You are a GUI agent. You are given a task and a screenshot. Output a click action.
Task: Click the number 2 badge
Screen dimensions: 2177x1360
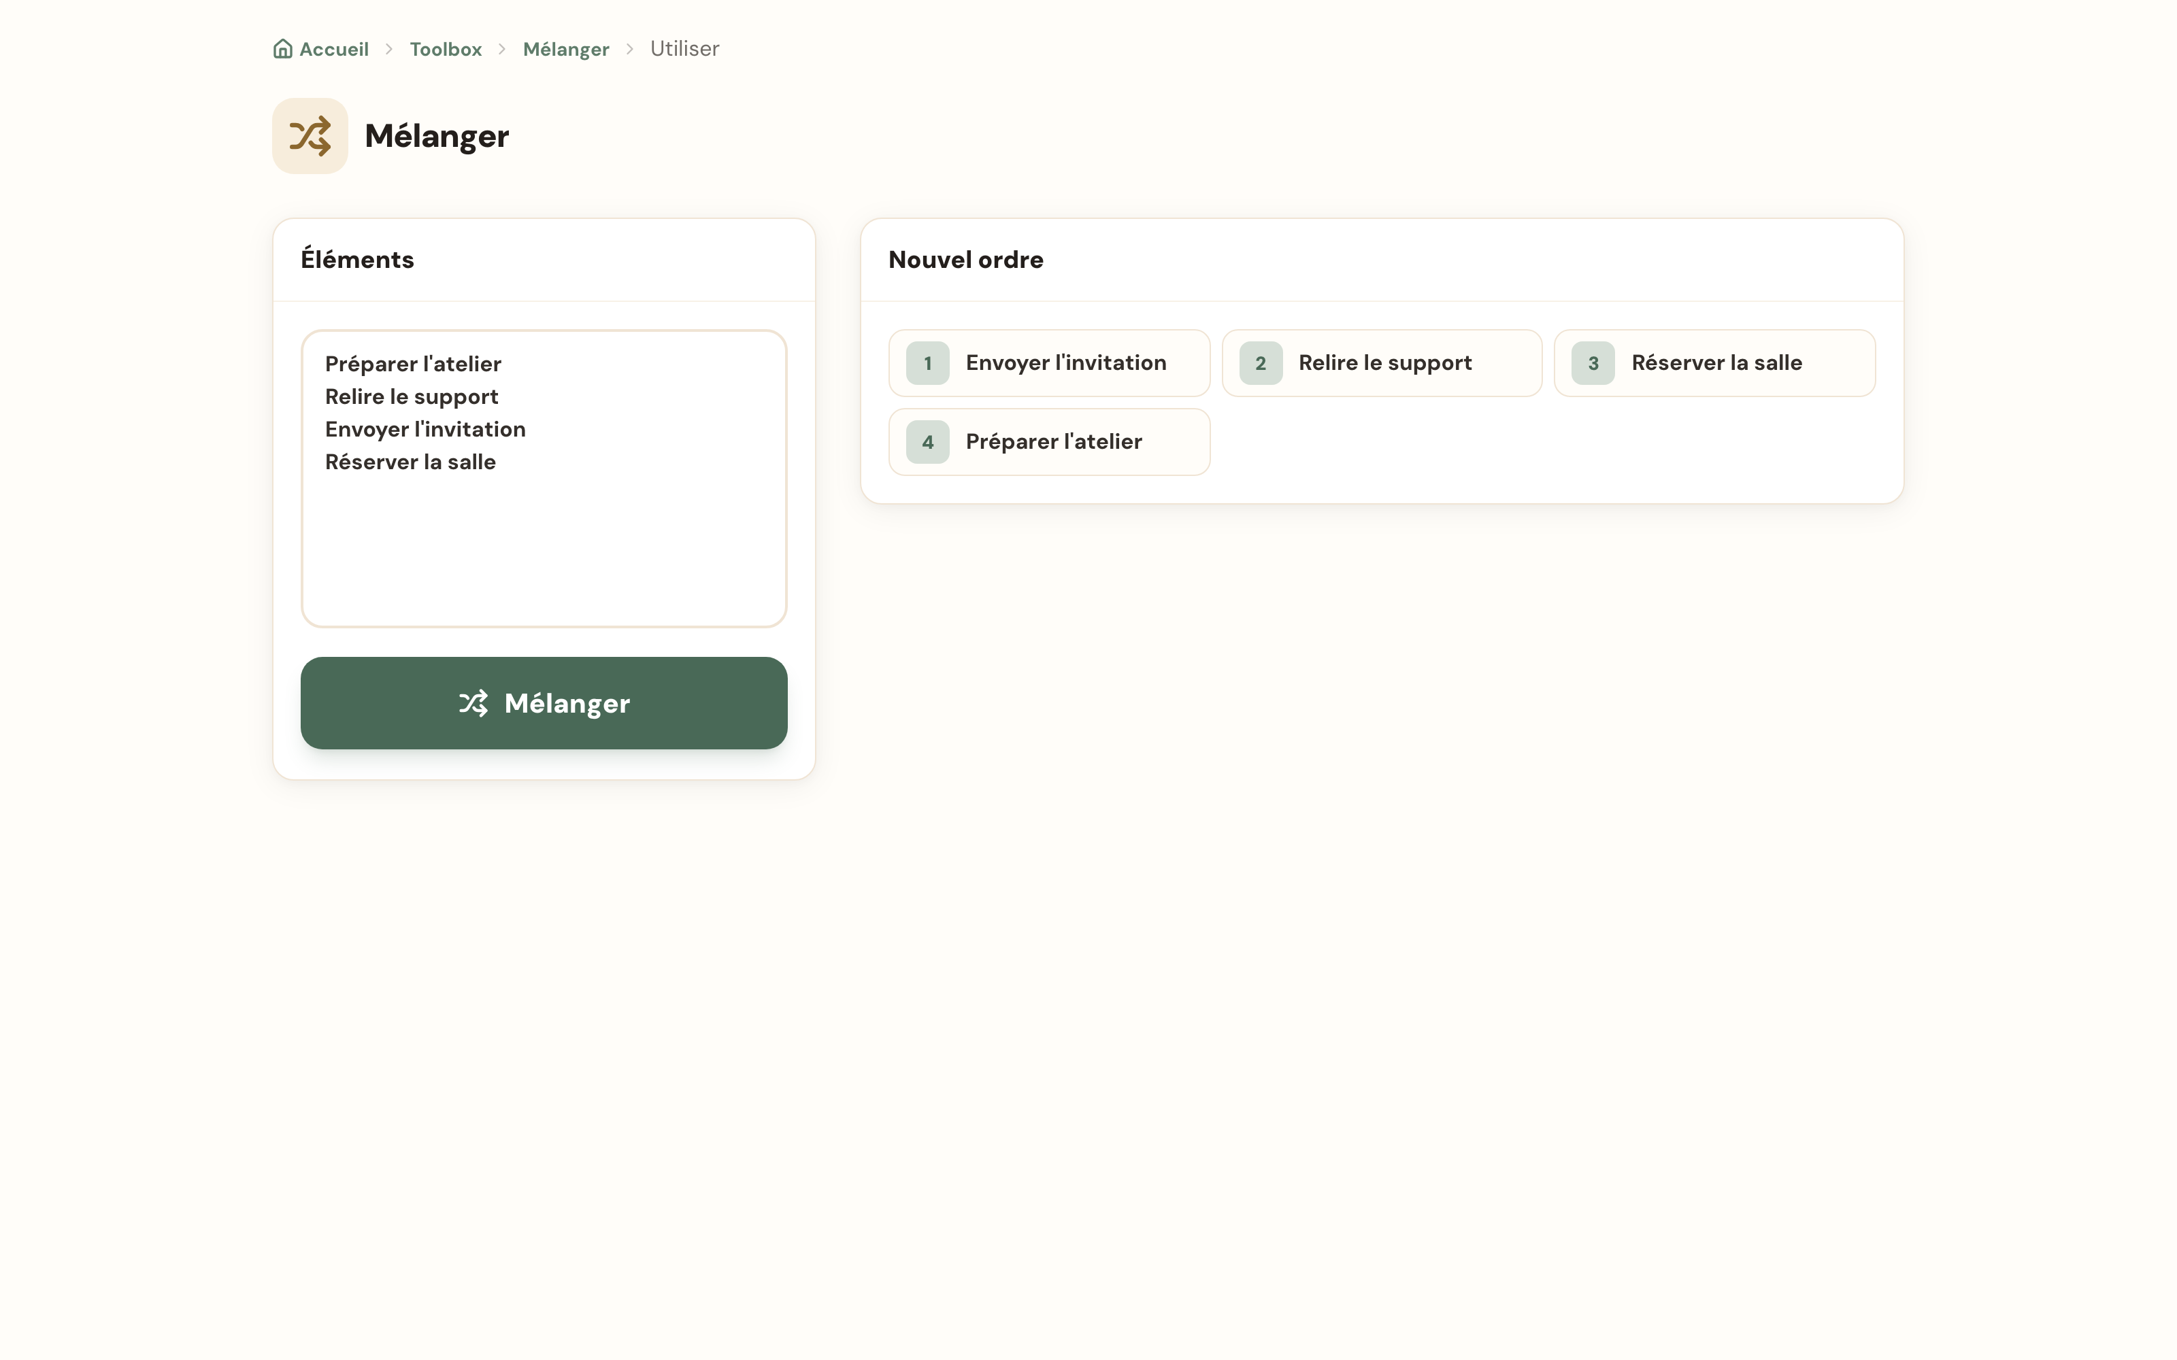tap(1261, 363)
